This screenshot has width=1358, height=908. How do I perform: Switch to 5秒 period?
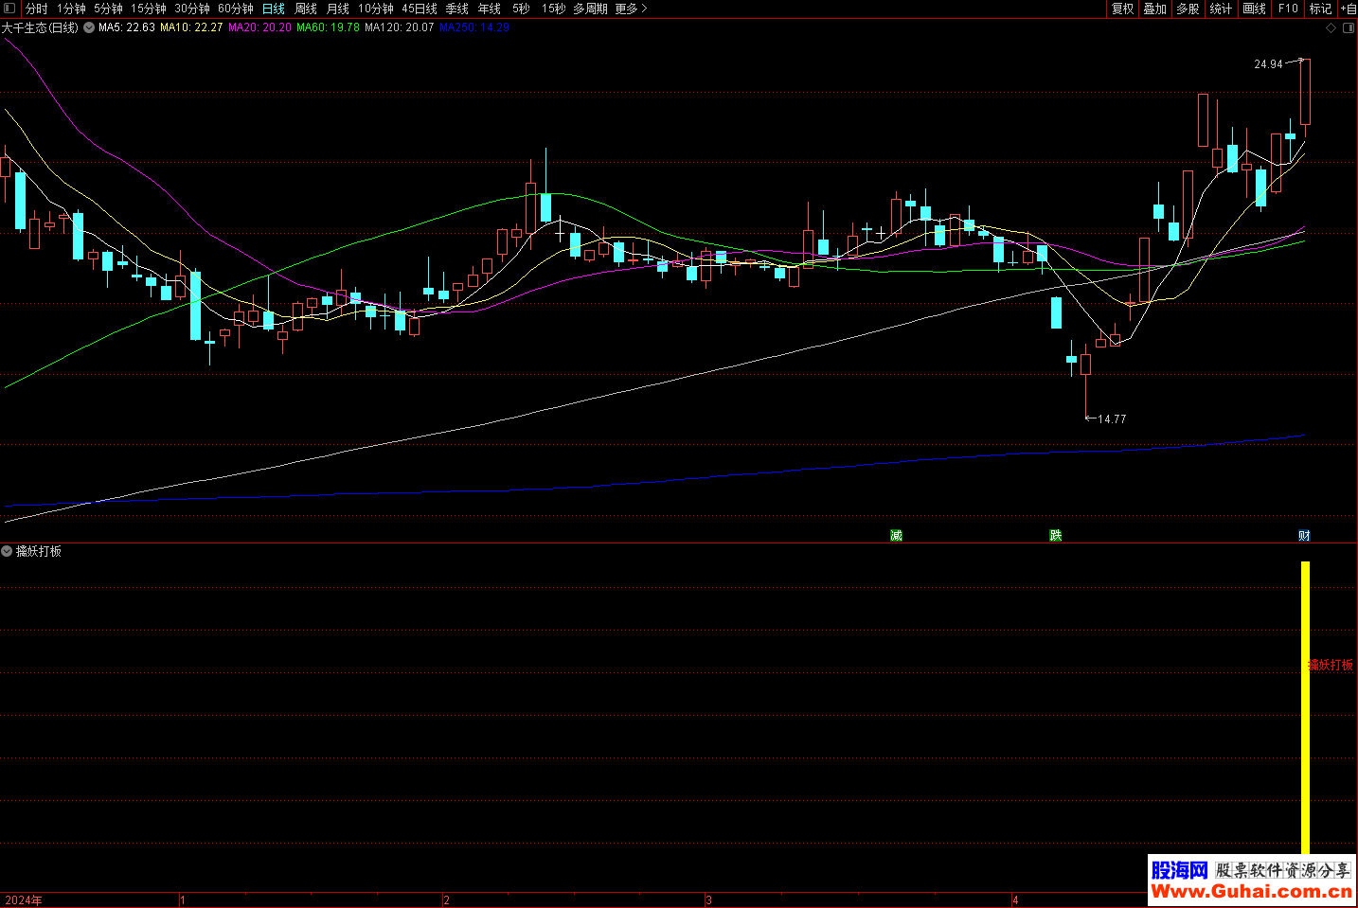(x=521, y=9)
